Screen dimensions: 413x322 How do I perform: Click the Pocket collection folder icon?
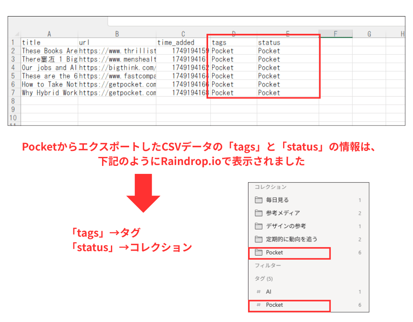pos(259,252)
